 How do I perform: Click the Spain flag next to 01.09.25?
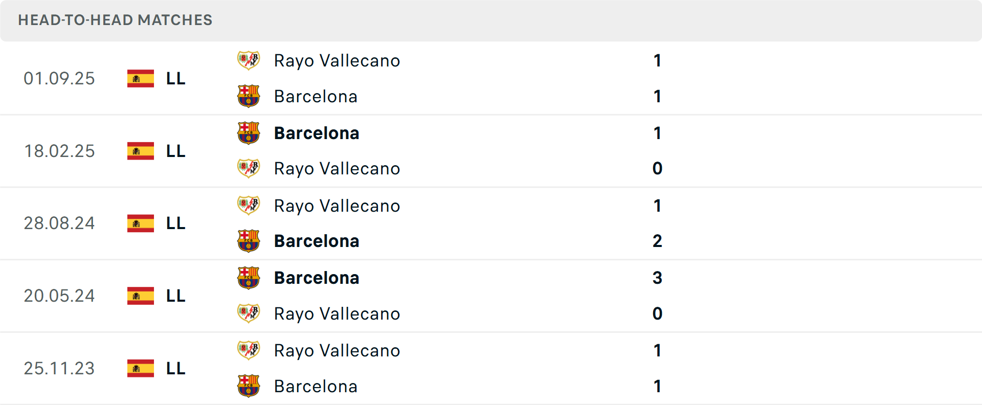[141, 78]
